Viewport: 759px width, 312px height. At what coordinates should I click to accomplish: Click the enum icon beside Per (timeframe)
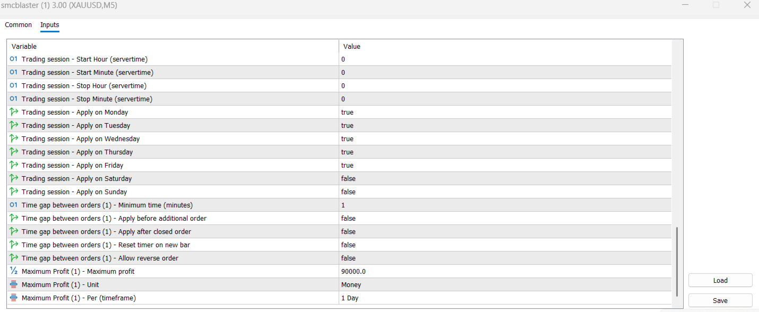pyautogui.click(x=14, y=298)
